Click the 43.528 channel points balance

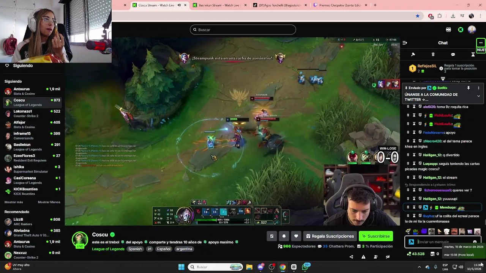(415, 254)
